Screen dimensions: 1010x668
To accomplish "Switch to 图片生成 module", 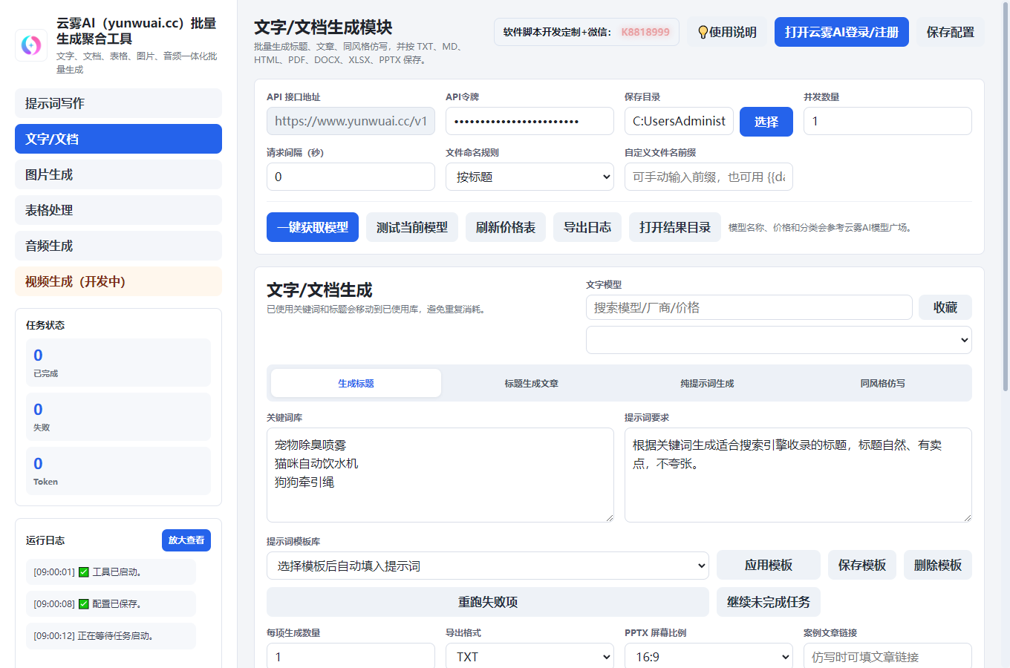I will 118,174.
